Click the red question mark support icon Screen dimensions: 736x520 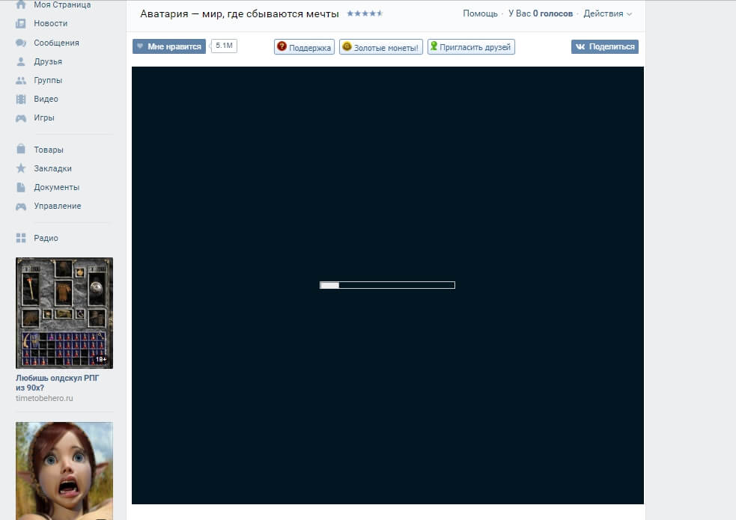(x=282, y=46)
